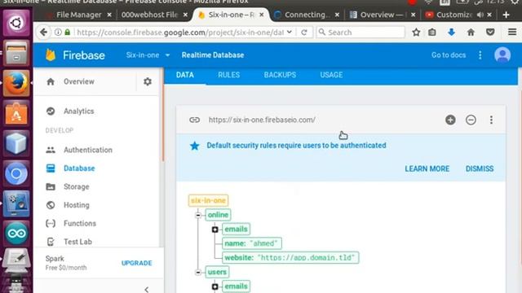Click UPGRADE plan button
The image size is (522, 293).
point(137,263)
